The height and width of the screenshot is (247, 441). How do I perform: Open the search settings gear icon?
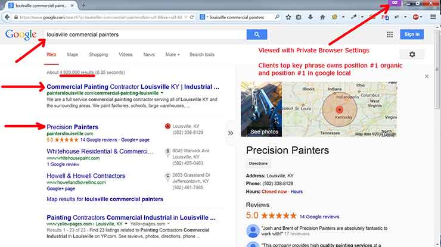pyautogui.click(x=412, y=55)
